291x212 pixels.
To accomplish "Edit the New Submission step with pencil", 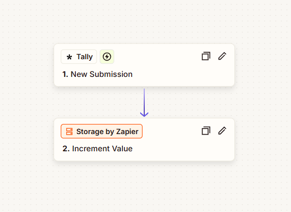I will 222,56.
